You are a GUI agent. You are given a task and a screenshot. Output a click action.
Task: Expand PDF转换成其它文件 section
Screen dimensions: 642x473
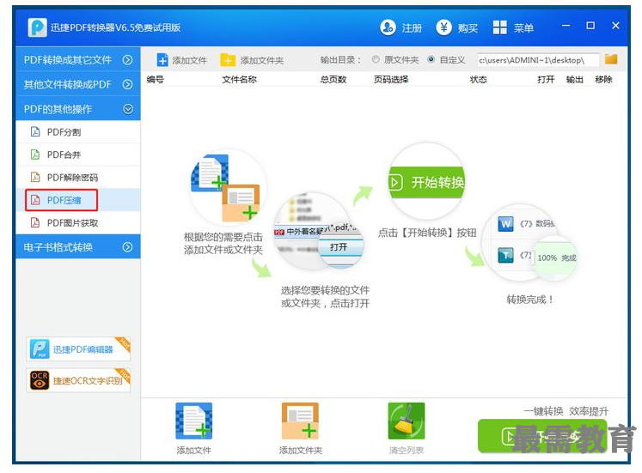78,60
